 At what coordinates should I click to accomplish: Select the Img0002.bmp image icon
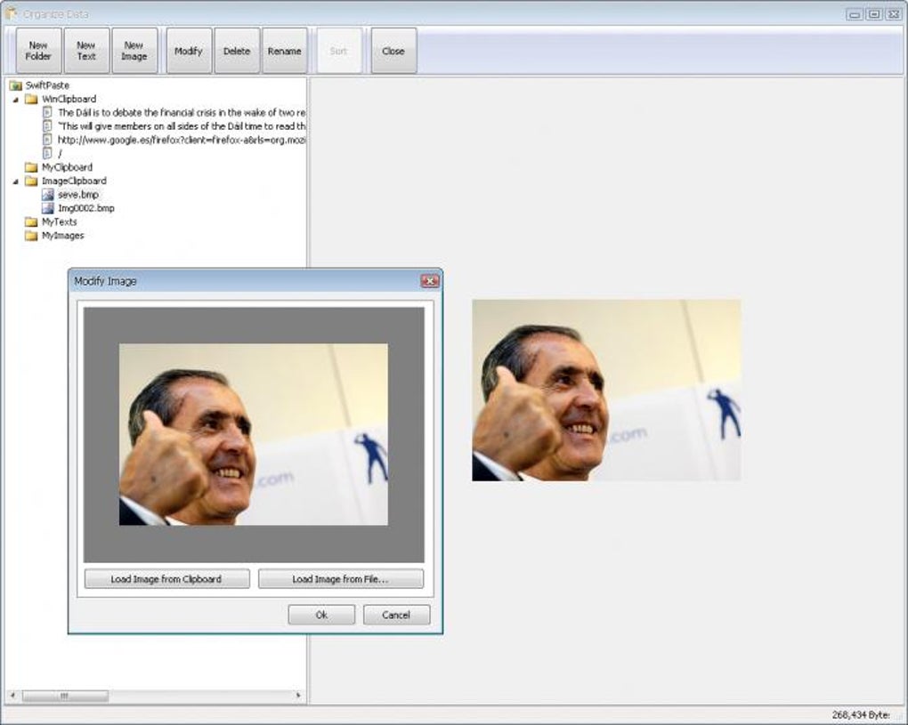coord(49,207)
